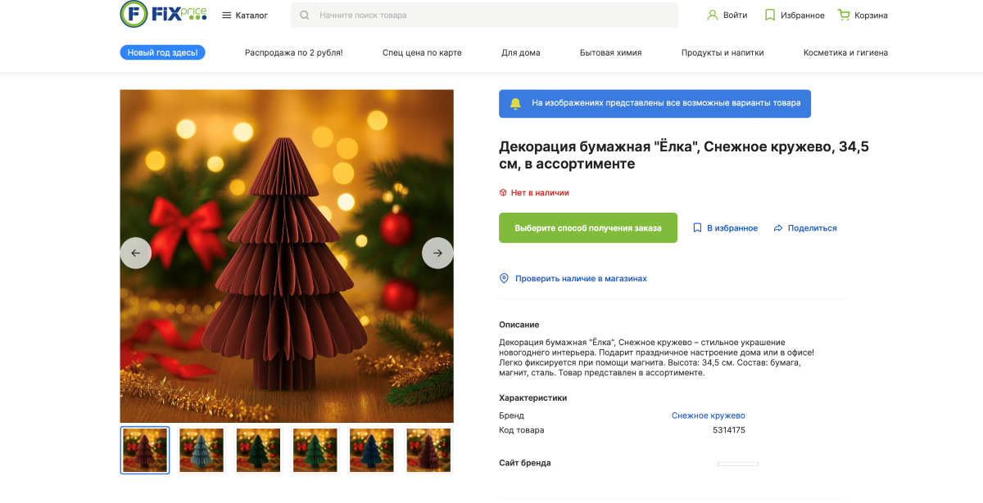Image resolution: width=983 pixels, height=503 pixels.
Task: Open Избранное bookmark icon in header
Action: 770,16
